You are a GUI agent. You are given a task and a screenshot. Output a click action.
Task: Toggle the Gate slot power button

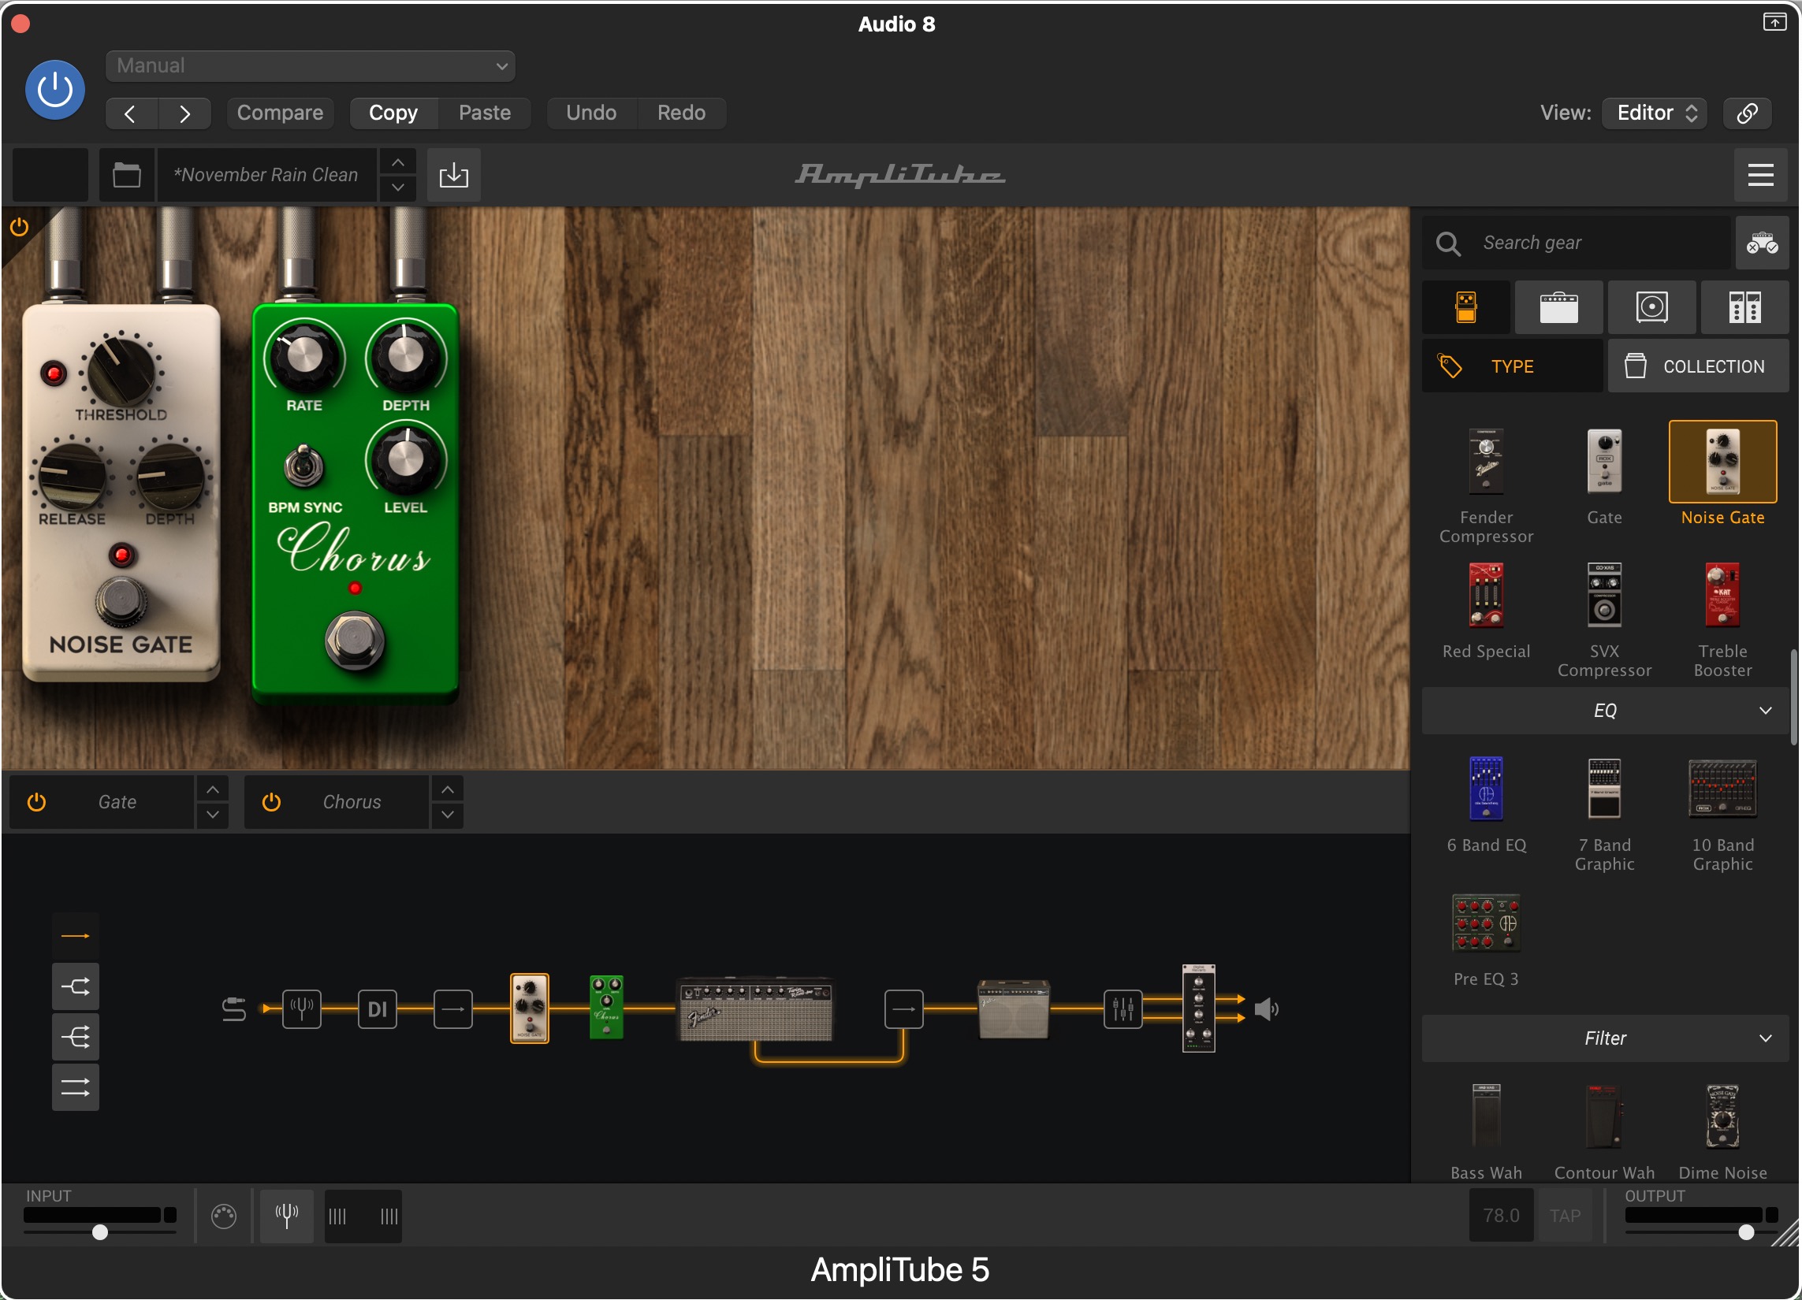click(x=36, y=802)
